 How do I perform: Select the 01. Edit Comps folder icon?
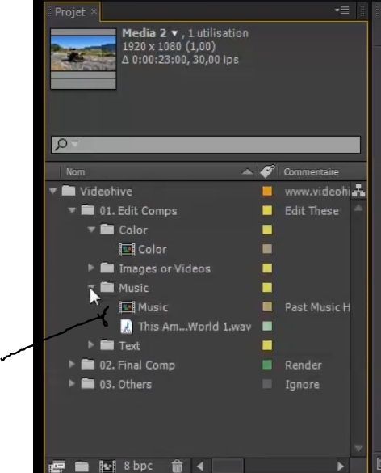(x=88, y=210)
